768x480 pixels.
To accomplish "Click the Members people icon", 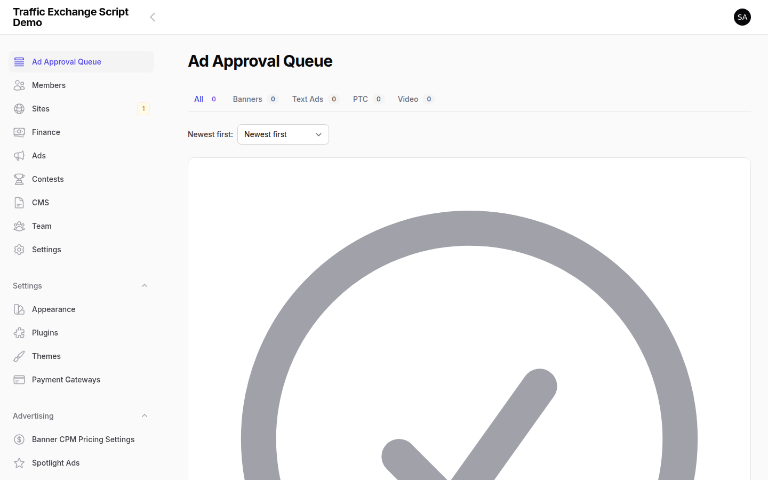I will (x=19, y=85).
